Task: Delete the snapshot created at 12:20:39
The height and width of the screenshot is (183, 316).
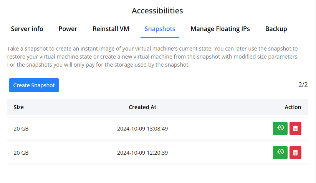Action: (295, 152)
